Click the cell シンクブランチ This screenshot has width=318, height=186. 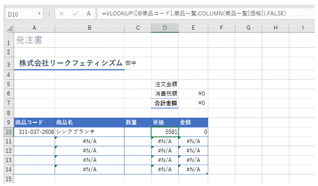pyautogui.click(x=89, y=132)
